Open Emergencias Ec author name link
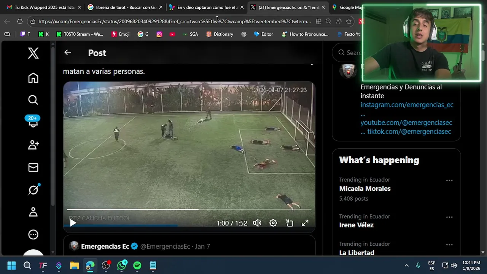The width and height of the screenshot is (487, 274). pyautogui.click(x=105, y=247)
